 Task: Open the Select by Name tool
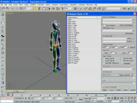pos(40,9)
